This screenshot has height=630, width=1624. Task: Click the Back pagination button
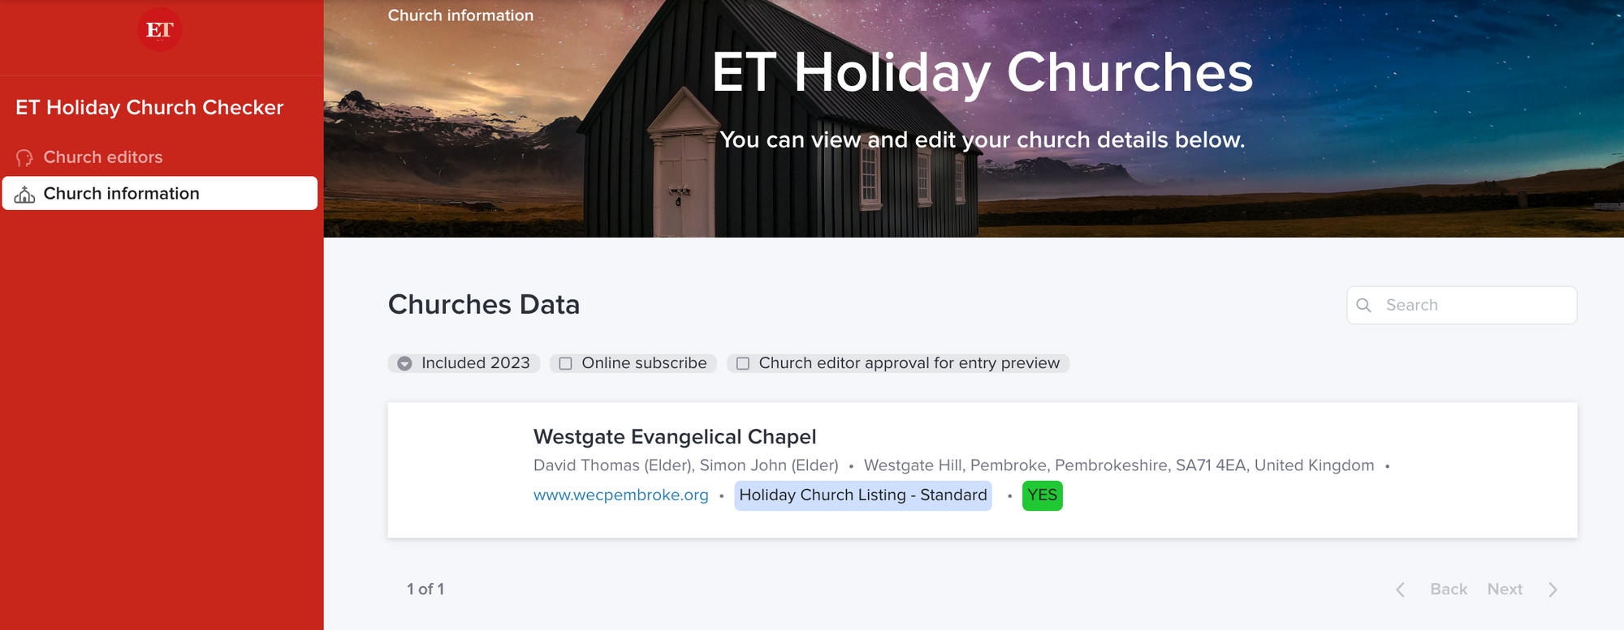(x=1448, y=589)
